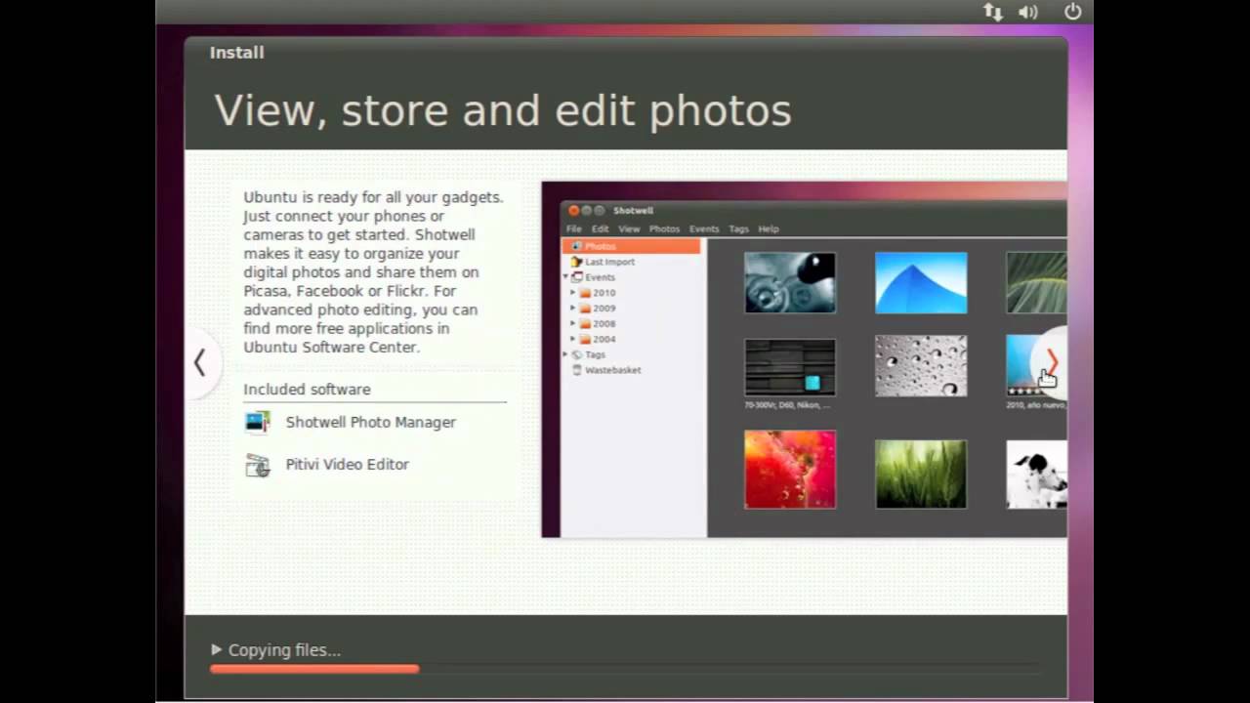
Task: Expand the 2010 events folder
Action: pos(573,293)
